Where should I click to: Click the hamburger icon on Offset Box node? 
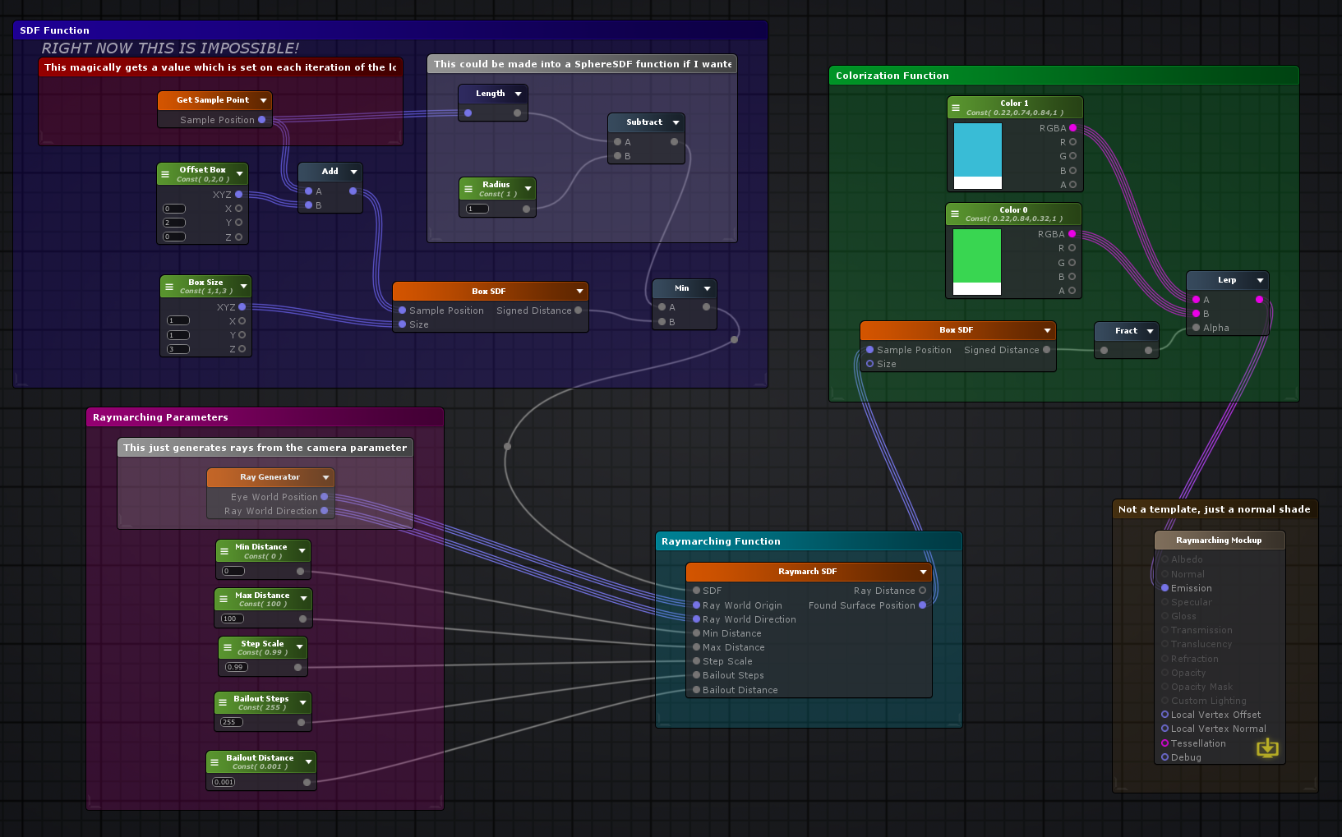click(165, 174)
